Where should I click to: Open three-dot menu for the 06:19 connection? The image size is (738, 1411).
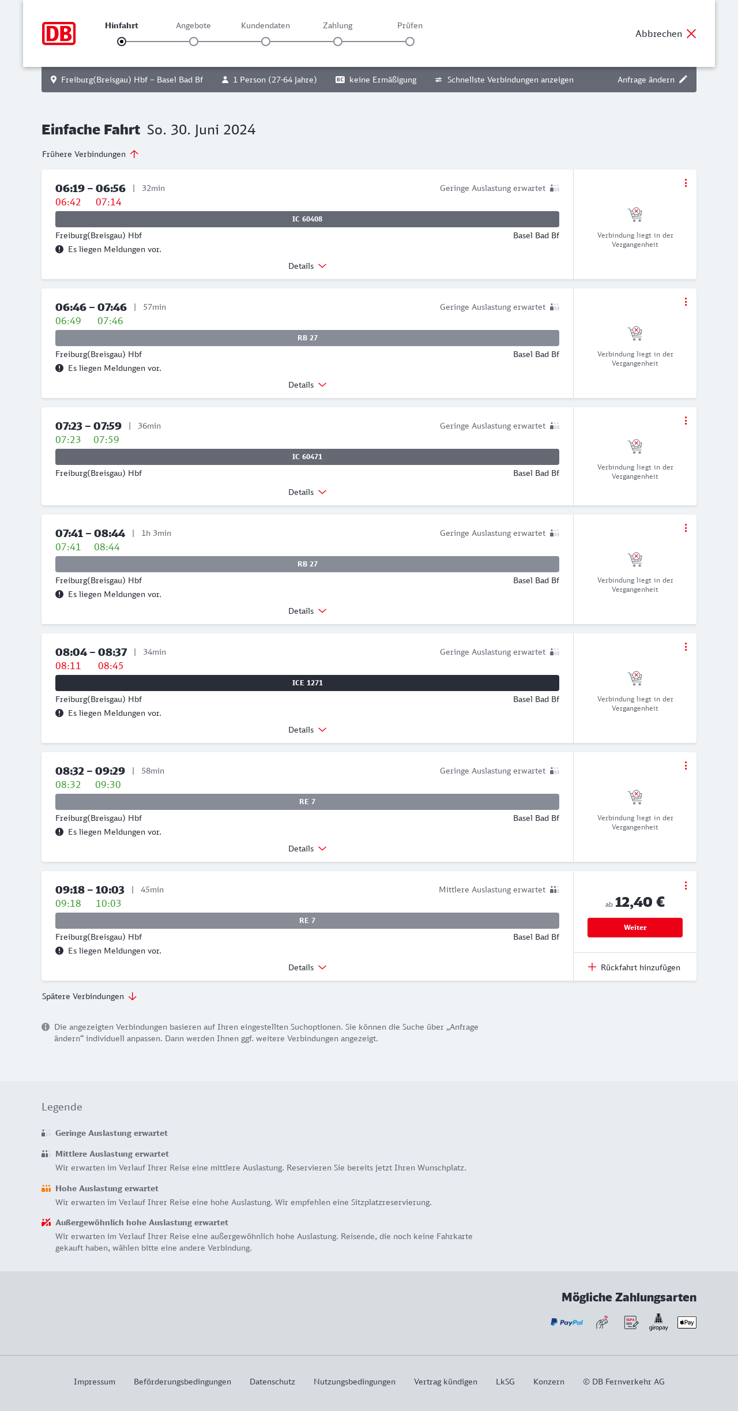[x=686, y=183]
